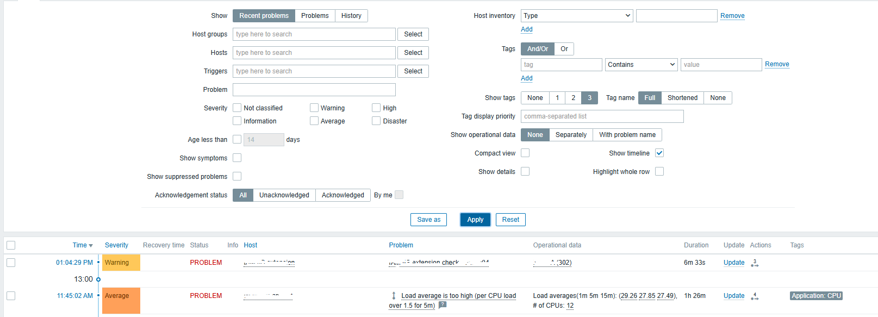This screenshot has height=317, width=878.
Task: Sort by Time column arrow
Action: [90, 246]
